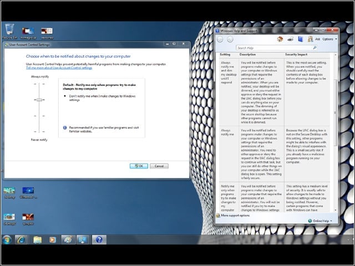This screenshot has width=355, height=266.
Task: Go to Help and Support home page
Action: pyautogui.click(x=280, y=39)
